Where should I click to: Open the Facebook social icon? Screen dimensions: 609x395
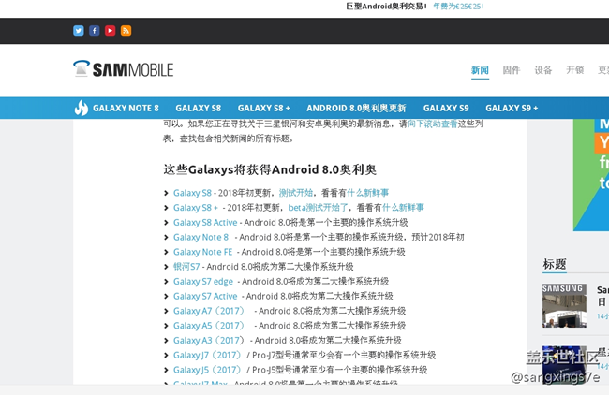click(95, 31)
